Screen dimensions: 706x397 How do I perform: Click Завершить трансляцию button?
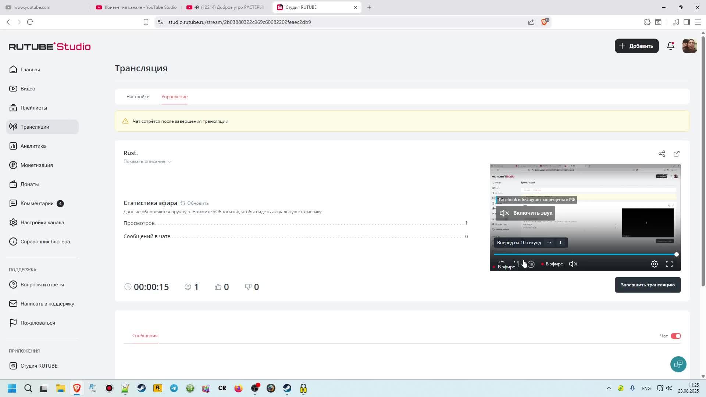647,285
